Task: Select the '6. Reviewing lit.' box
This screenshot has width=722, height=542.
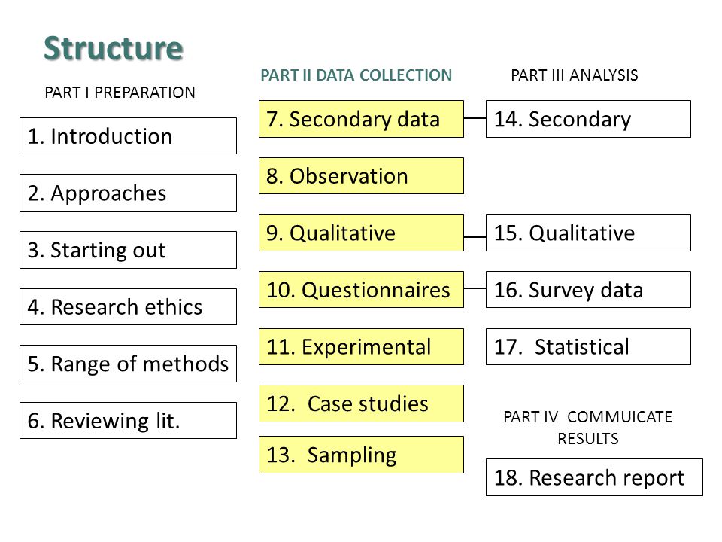Action: pyautogui.click(x=128, y=420)
